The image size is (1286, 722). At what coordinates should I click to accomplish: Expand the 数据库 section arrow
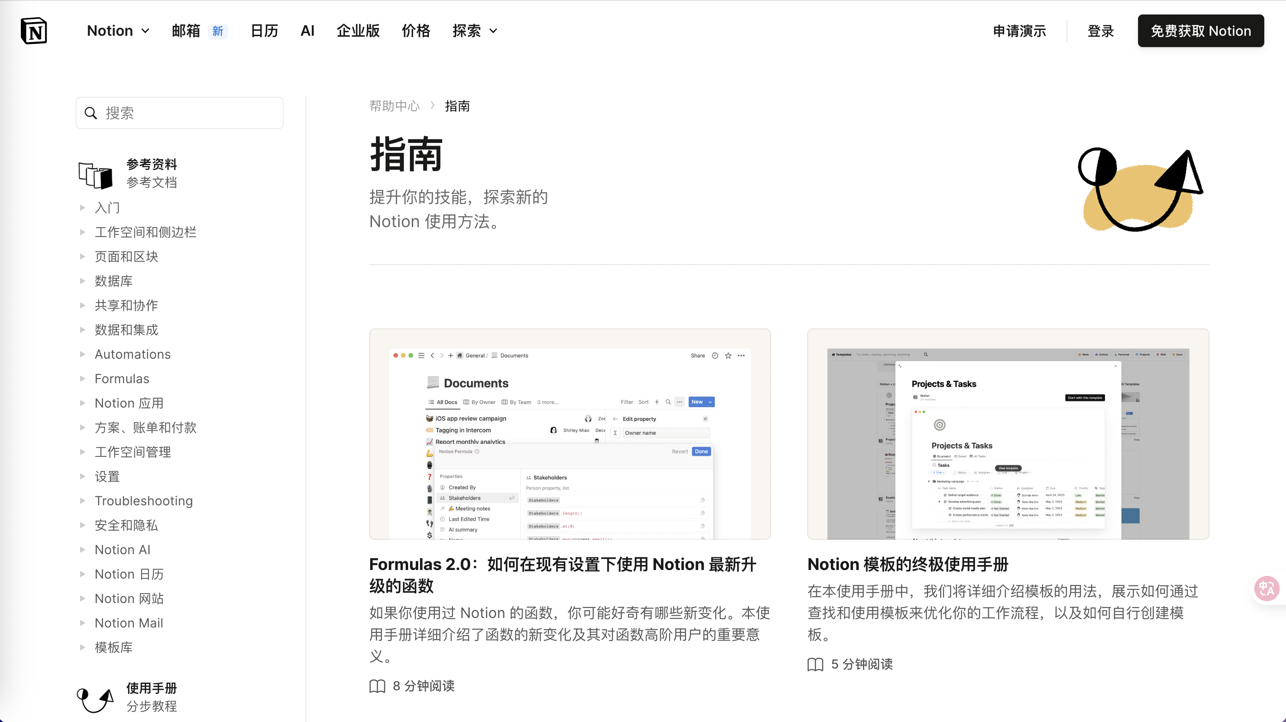click(x=83, y=281)
